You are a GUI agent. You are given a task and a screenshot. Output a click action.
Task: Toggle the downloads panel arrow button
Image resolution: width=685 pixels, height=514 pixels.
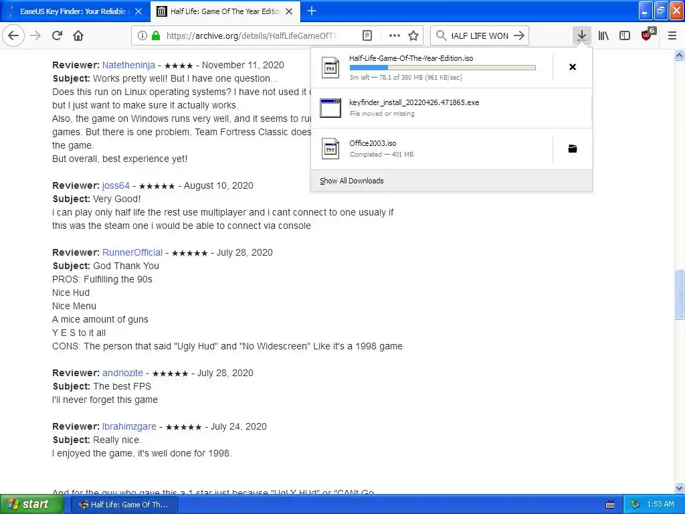click(x=581, y=35)
